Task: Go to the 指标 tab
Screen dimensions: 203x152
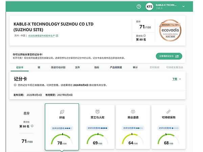Action: click(x=97, y=67)
